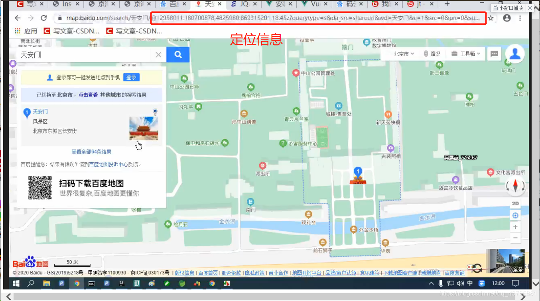
Task: Open the Windows Start menu
Action: tap(16, 283)
